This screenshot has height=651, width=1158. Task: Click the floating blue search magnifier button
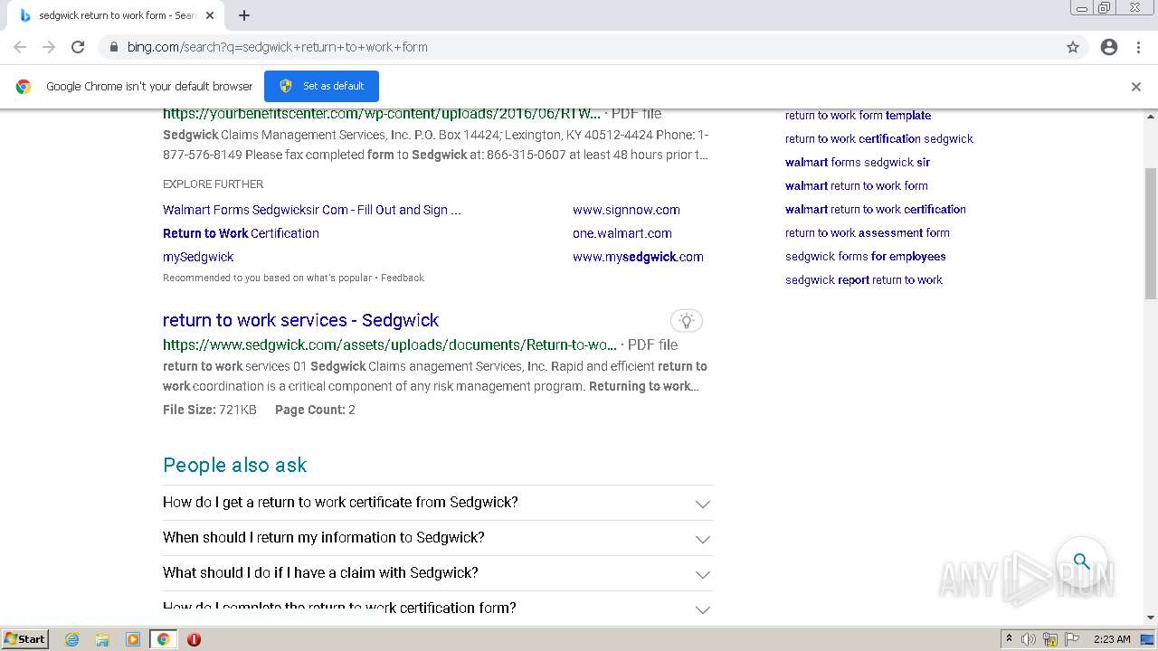pyautogui.click(x=1082, y=561)
